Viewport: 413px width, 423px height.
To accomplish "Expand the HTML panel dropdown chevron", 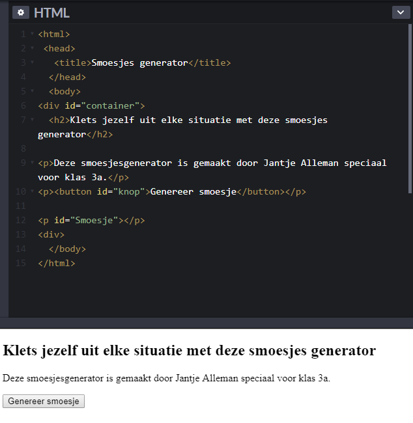I will click(401, 12).
